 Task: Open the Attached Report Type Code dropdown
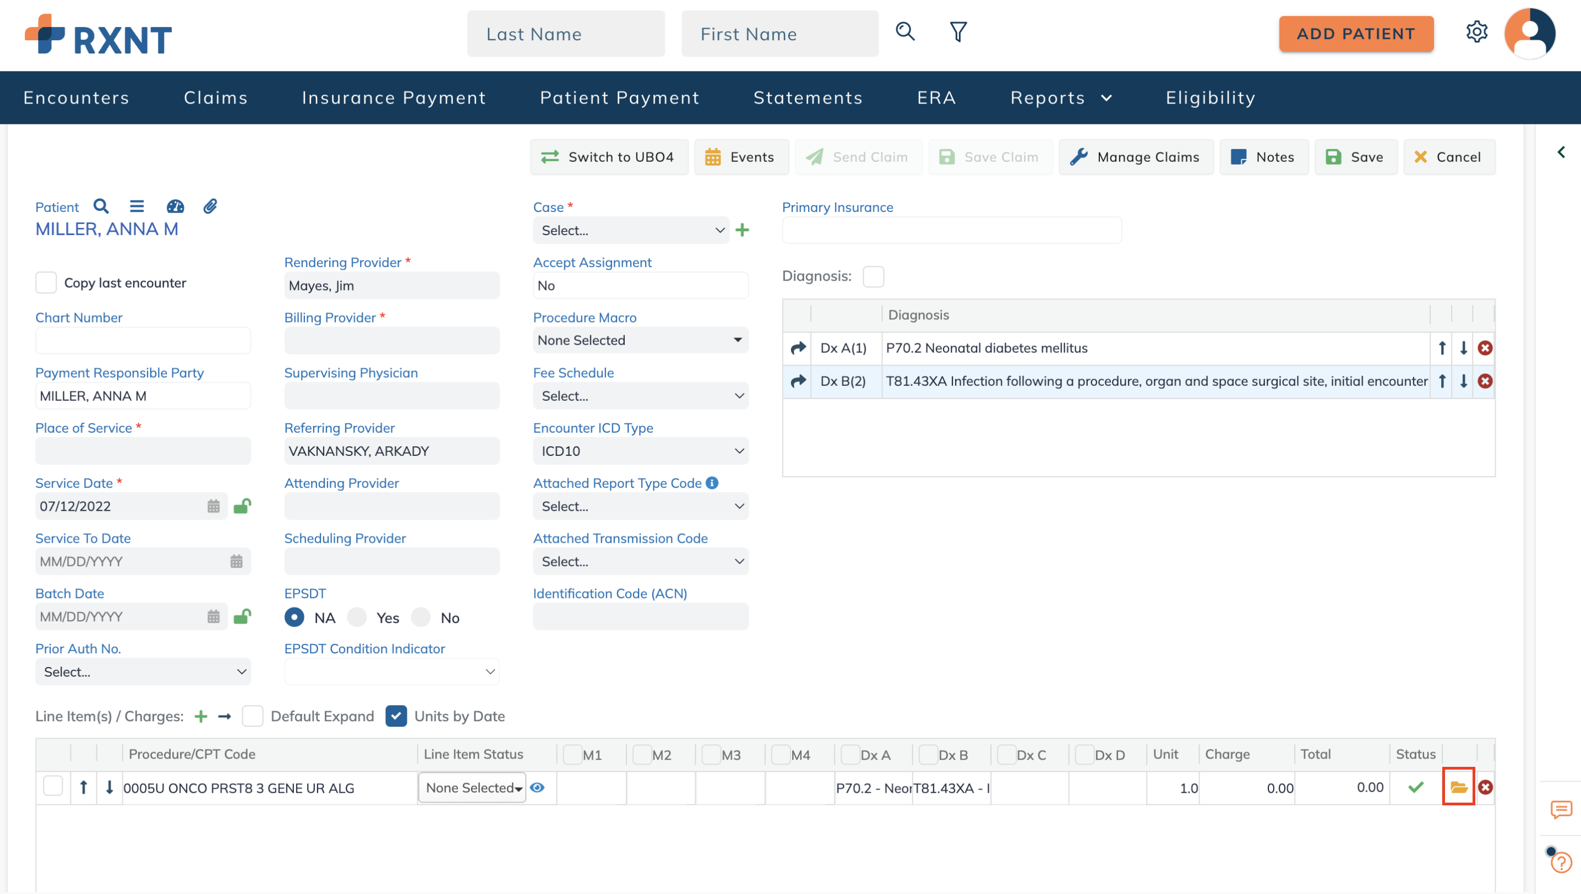640,506
